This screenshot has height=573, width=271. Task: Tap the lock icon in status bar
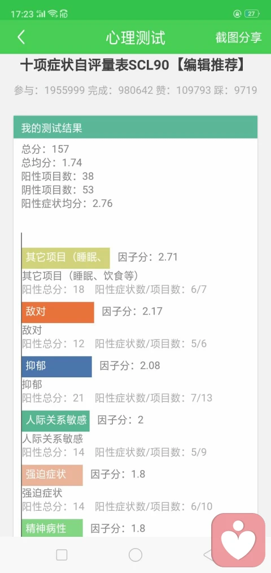point(238,14)
